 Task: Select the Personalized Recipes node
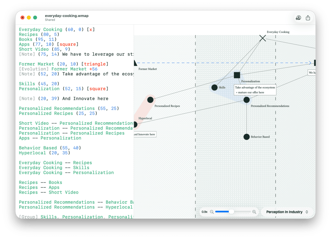150,100
